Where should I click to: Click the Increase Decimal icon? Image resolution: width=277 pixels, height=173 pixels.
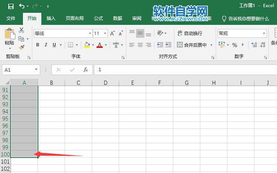[x=254, y=45]
